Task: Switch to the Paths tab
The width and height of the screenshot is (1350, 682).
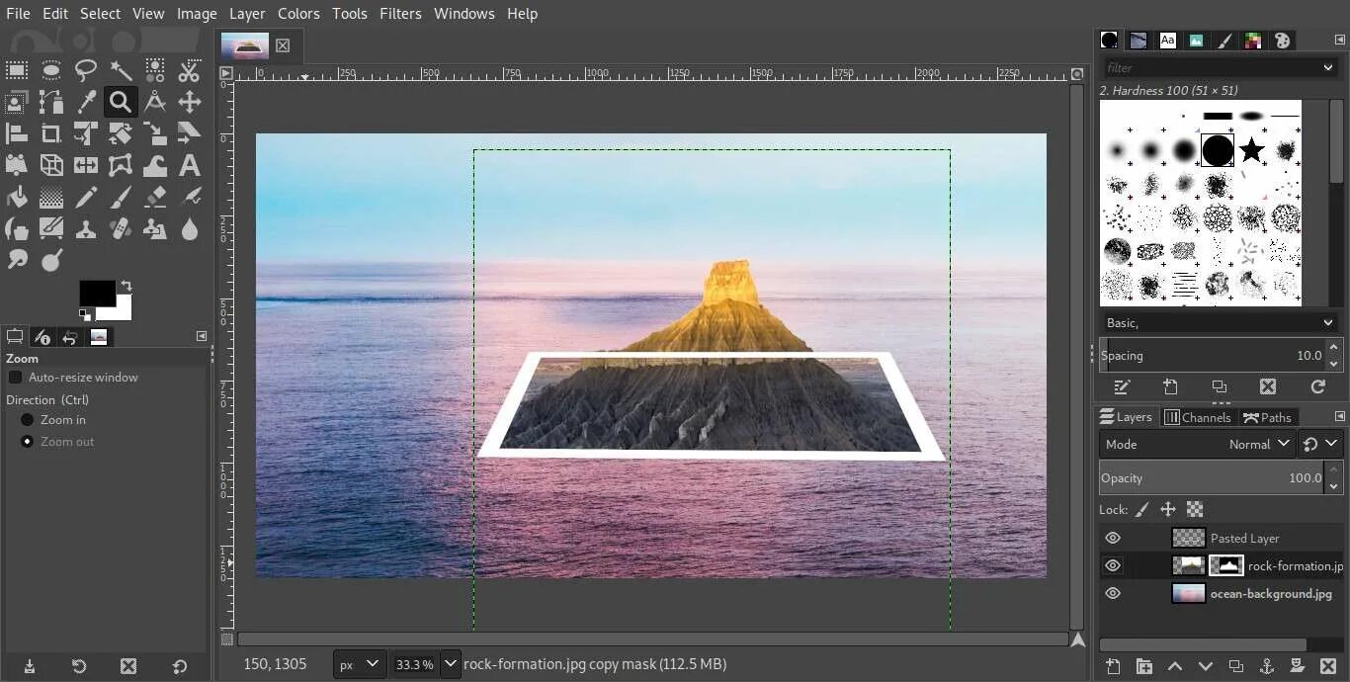Action: click(x=1268, y=417)
